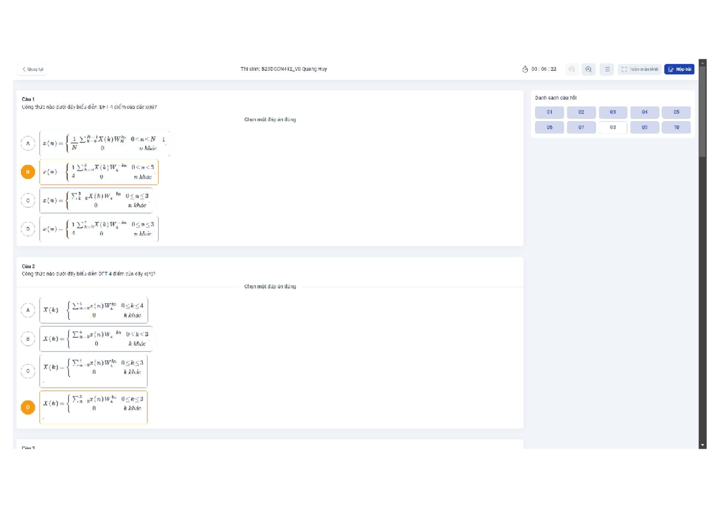
Task: Click the zoom in magnifier icon
Action: [x=588, y=69]
